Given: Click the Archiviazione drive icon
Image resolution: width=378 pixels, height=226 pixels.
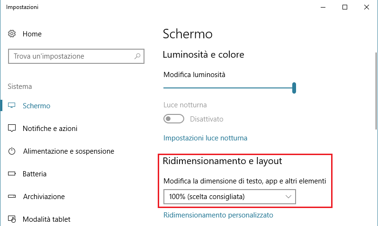Looking at the screenshot, I should coord(12,197).
